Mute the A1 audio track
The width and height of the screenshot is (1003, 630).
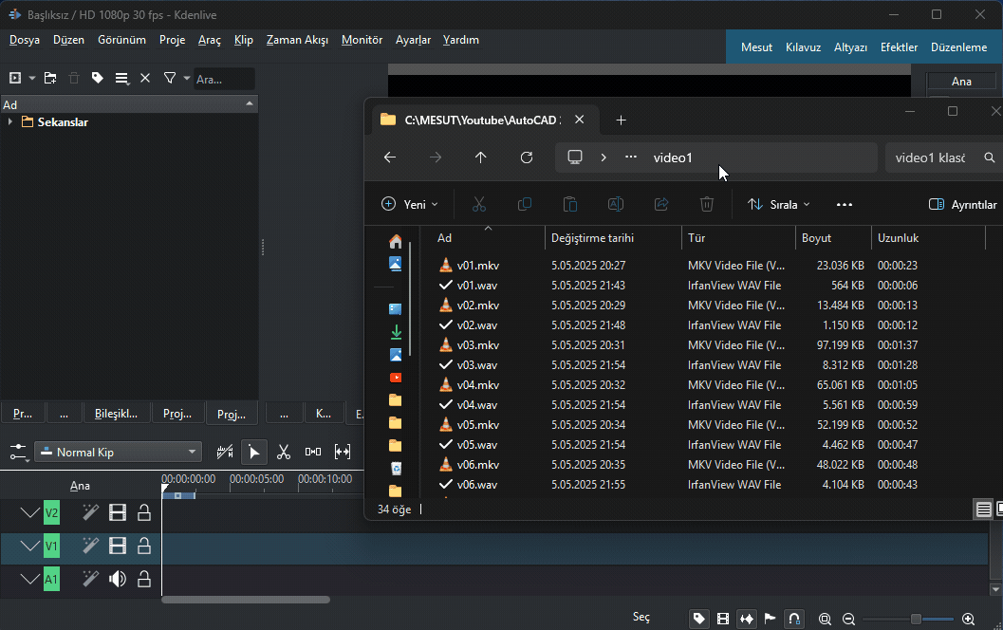click(x=118, y=579)
